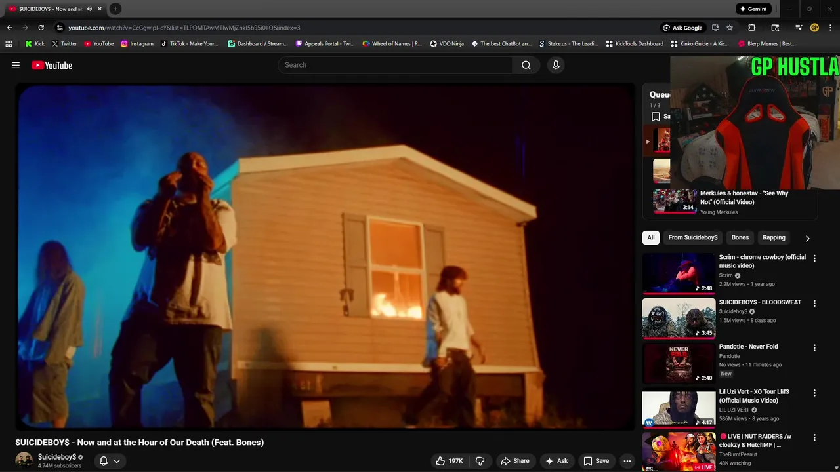The width and height of the screenshot is (840, 472).
Task: Show more filter chips with arrow
Action: (x=807, y=238)
